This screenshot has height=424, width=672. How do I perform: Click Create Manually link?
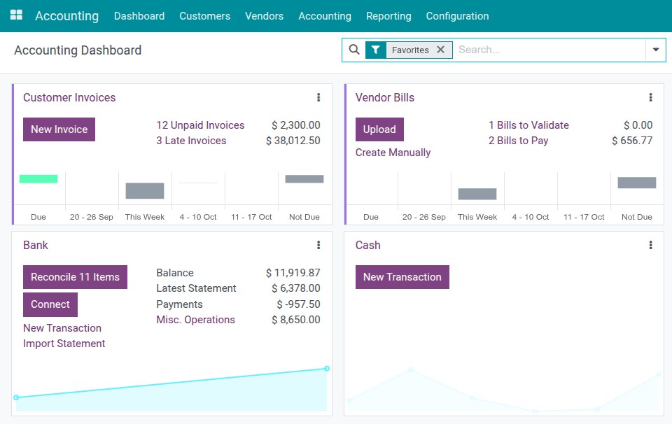(x=393, y=153)
